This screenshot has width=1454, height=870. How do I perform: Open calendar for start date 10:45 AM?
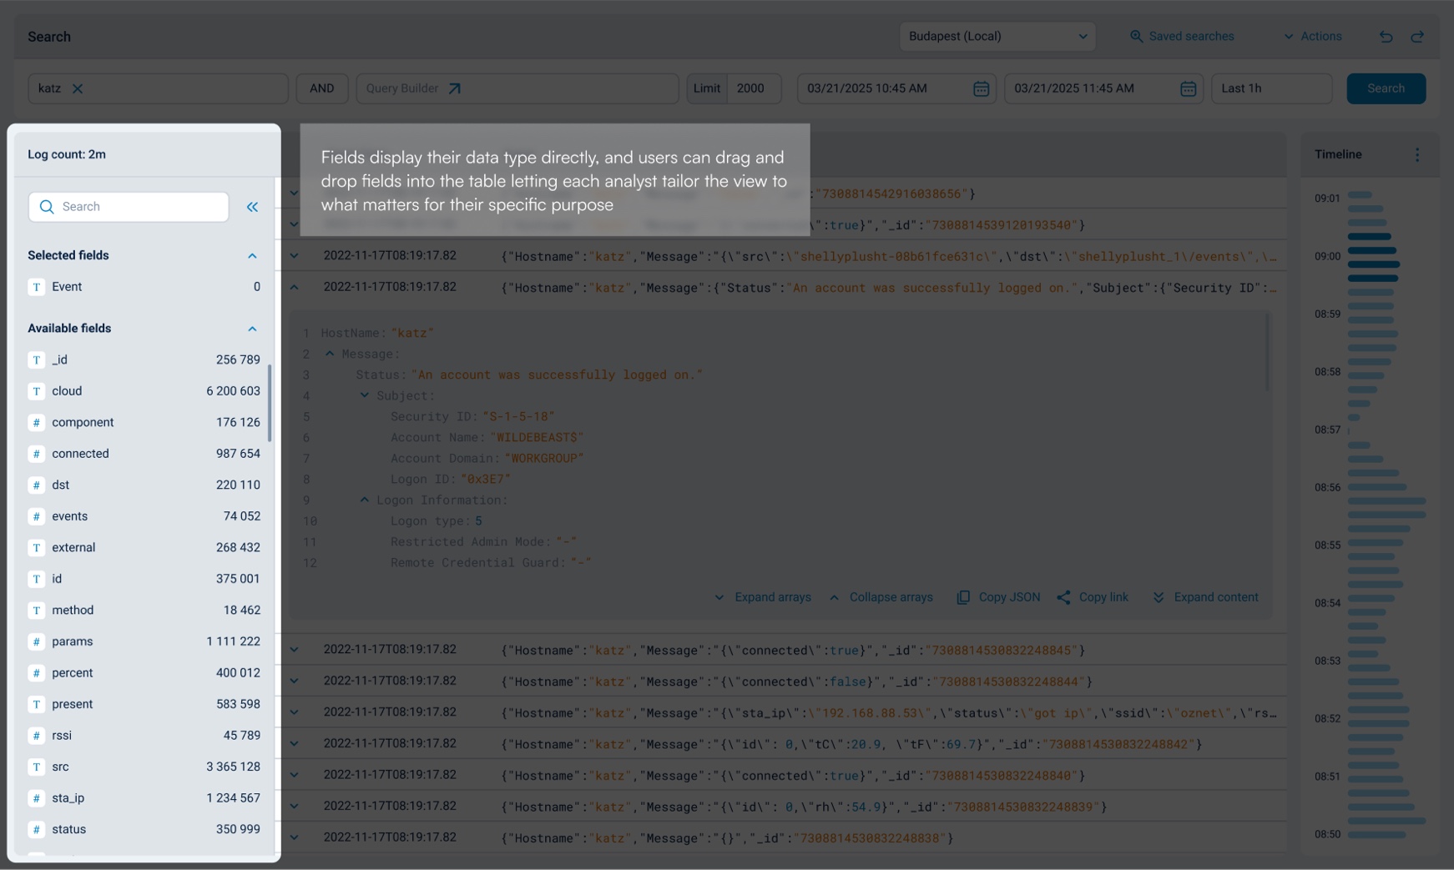pos(982,88)
